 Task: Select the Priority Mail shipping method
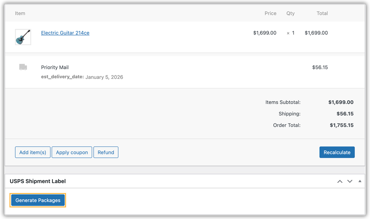(55, 67)
